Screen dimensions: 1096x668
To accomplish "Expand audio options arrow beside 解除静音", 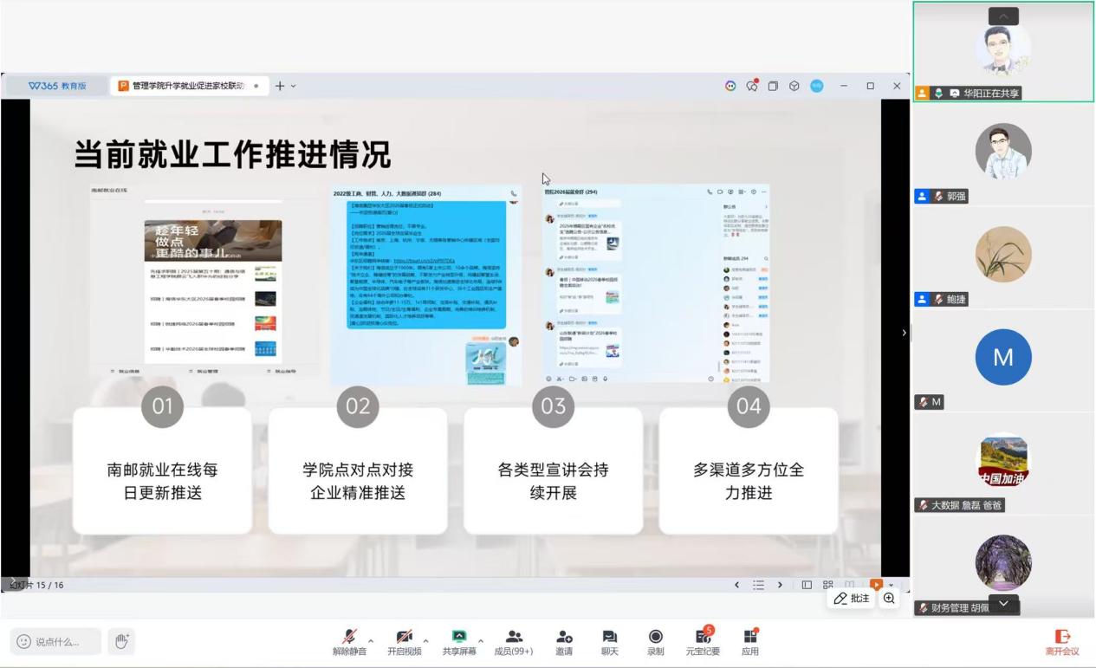I will click(x=372, y=641).
